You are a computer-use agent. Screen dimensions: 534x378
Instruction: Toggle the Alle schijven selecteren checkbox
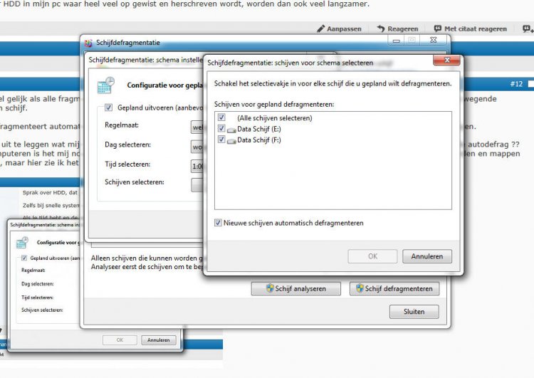click(221, 117)
